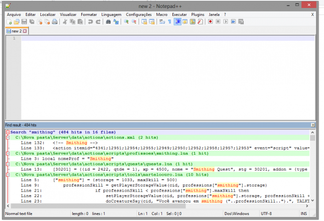Create a new file with the New toolbar icon

click(x=9, y=22)
